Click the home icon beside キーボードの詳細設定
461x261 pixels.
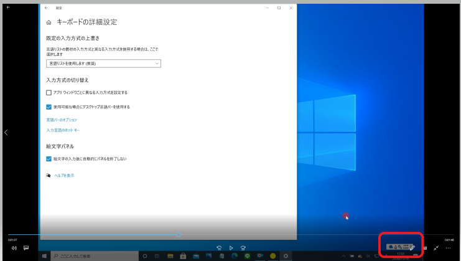click(49, 22)
